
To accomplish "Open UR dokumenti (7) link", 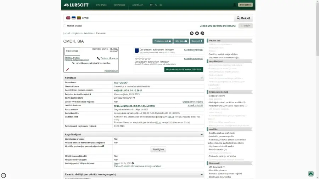I will click(x=217, y=167).
